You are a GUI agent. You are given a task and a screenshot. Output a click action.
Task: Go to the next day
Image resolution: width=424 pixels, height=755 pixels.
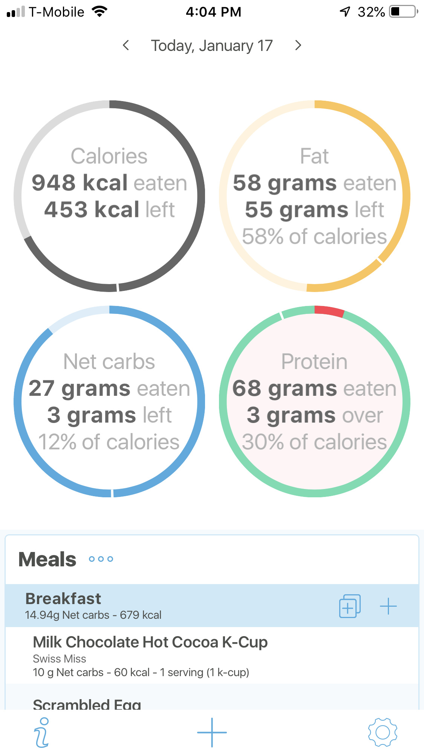click(298, 45)
